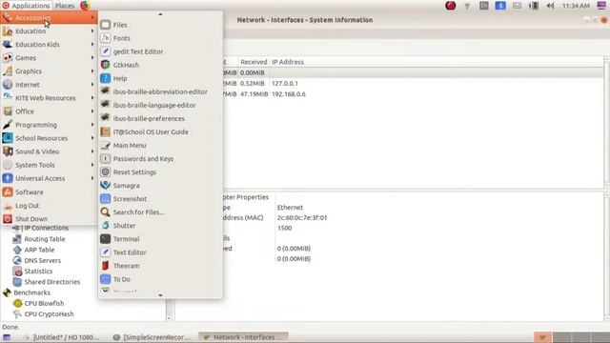Open Search for Files

tap(160, 212)
